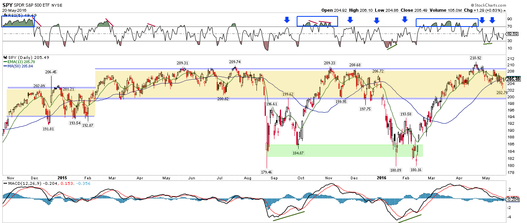
Task: Click the 199.95 price label
Action: click(x=341, y=101)
